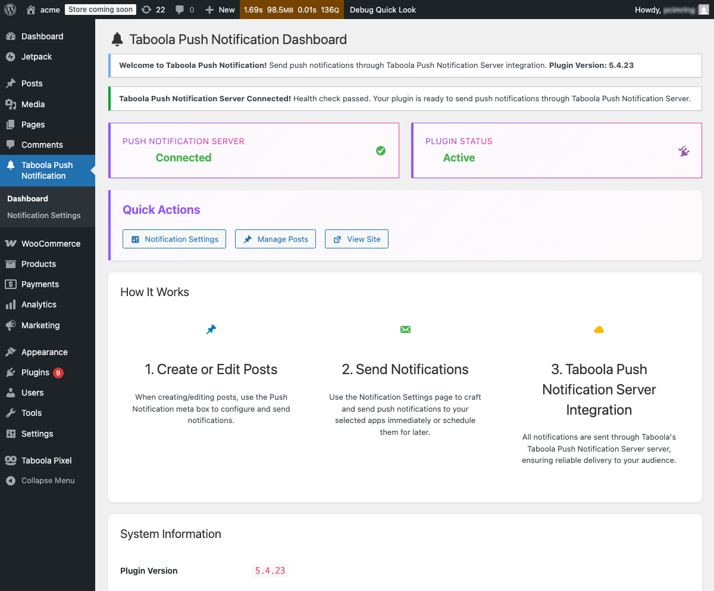Image resolution: width=714 pixels, height=591 pixels.
Task: Open the WooCommerce menu
Action: tap(48, 244)
